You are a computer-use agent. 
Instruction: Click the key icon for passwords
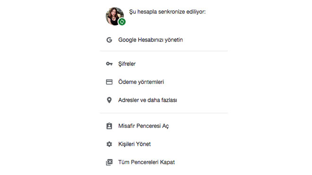[x=109, y=64]
